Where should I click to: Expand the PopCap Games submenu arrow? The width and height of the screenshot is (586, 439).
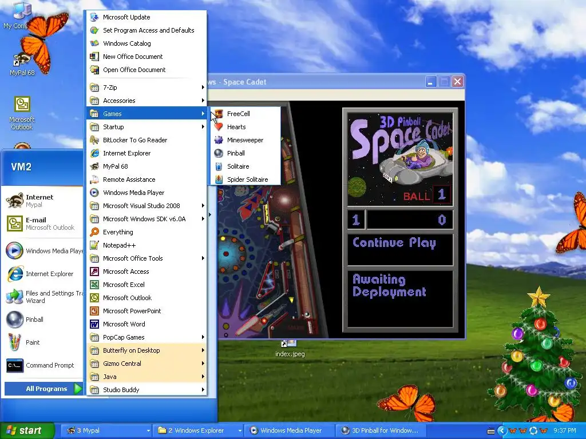203,337
